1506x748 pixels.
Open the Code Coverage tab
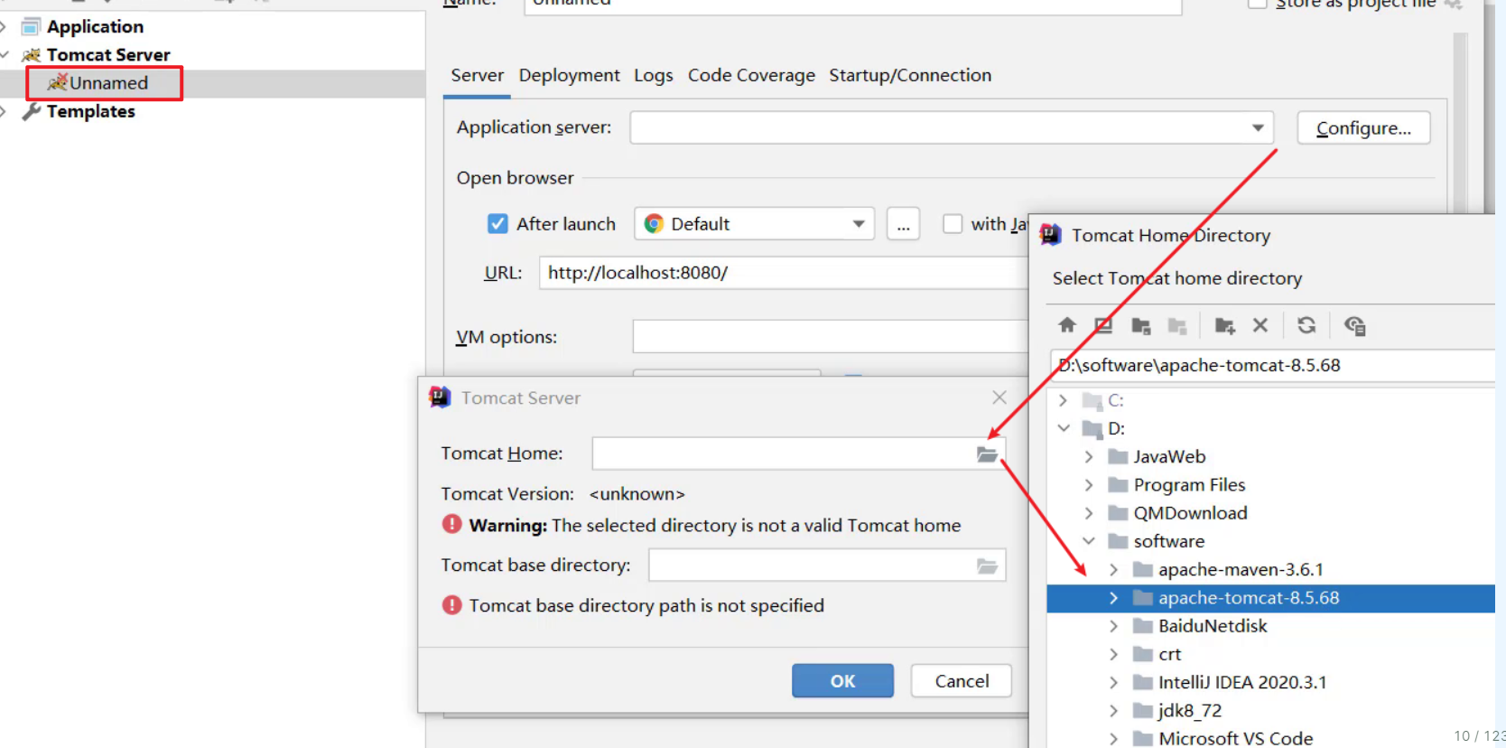click(751, 75)
